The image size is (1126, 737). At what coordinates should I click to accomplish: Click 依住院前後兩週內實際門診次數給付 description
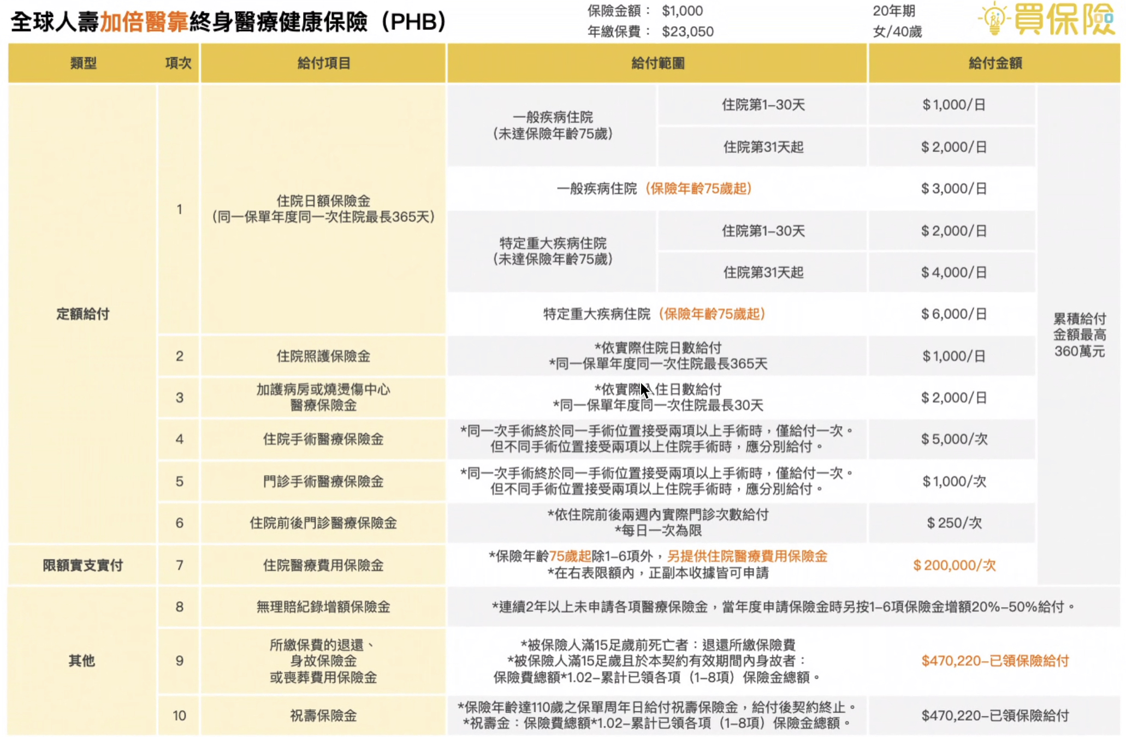(x=658, y=514)
